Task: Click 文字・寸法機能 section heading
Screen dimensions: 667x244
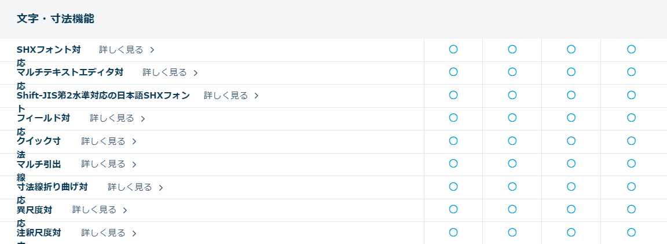Action: point(56,19)
